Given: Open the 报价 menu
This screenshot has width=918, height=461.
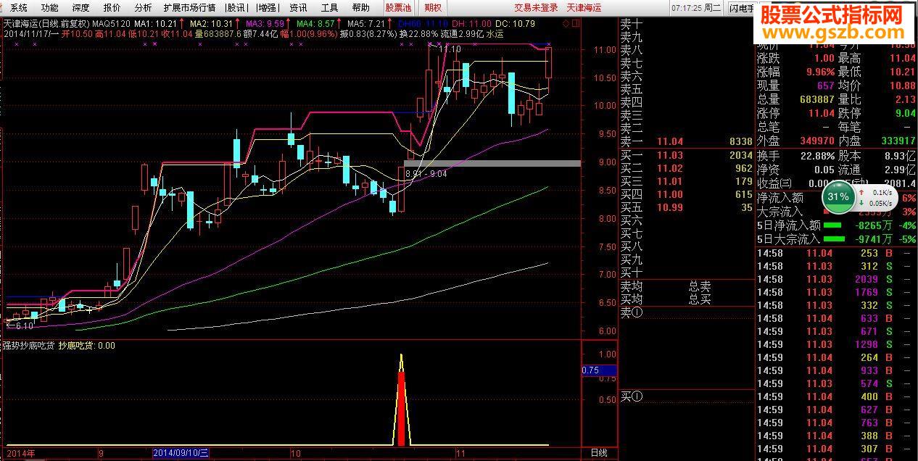Looking at the screenshot, I should click(112, 8).
